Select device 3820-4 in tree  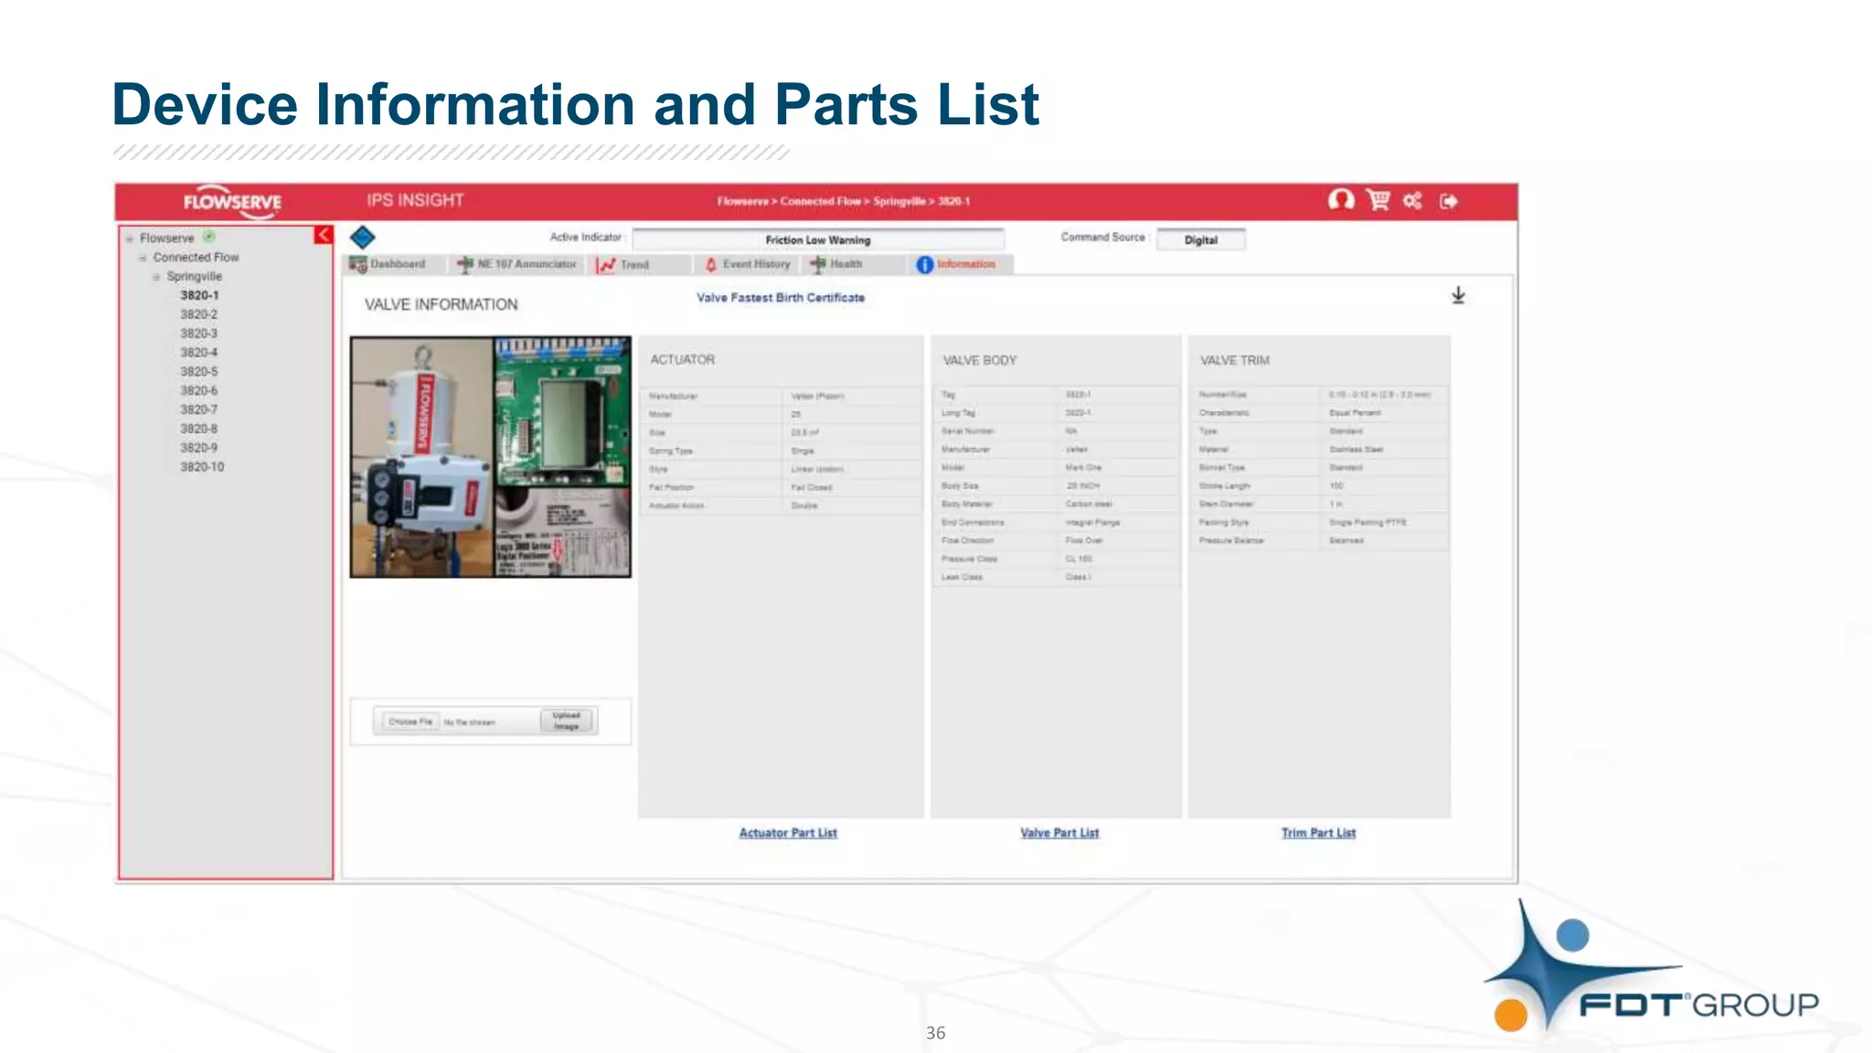pos(199,353)
